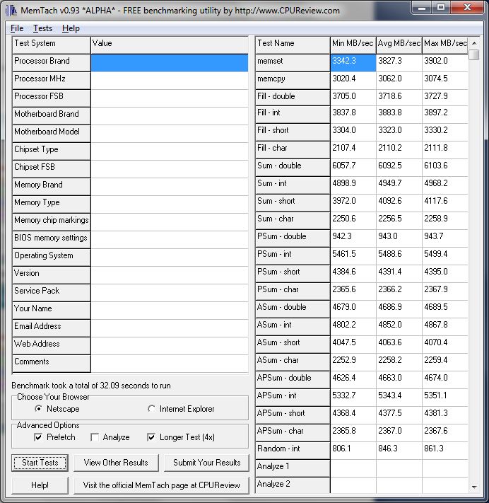The height and width of the screenshot is (503, 489).
Task: Select the Sum - int row label
Action: (x=293, y=185)
